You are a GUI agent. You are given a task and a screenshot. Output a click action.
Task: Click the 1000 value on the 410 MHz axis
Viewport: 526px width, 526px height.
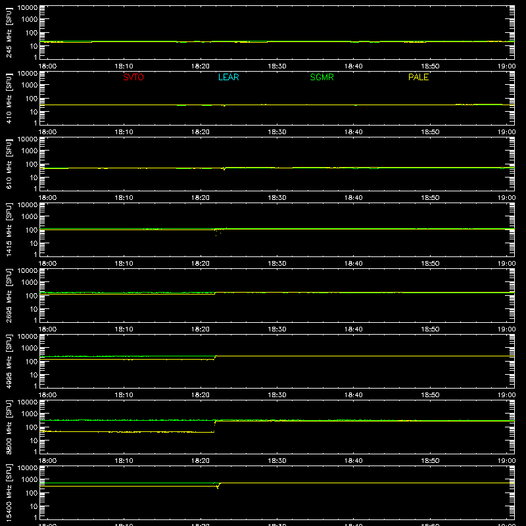pyautogui.click(x=30, y=85)
